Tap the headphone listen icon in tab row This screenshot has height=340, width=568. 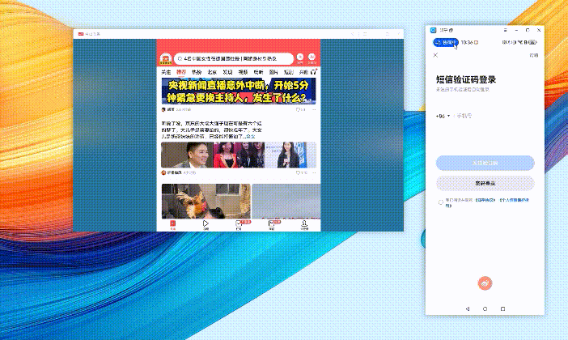[314, 72]
